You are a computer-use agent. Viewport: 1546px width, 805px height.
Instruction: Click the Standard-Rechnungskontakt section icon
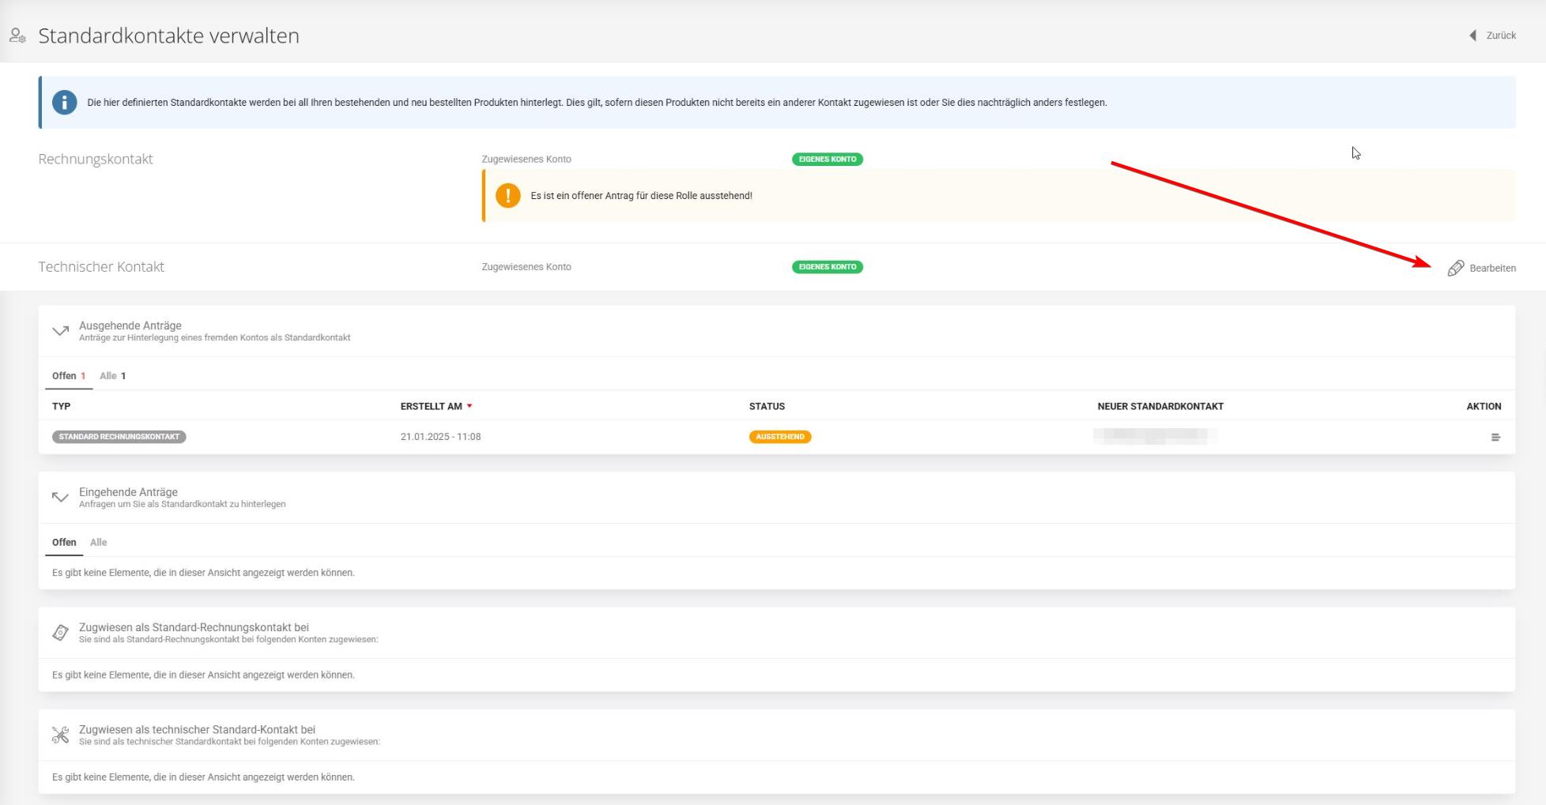click(61, 633)
